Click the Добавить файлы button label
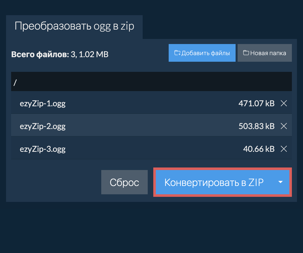The image size is (303, 253). 206,53
